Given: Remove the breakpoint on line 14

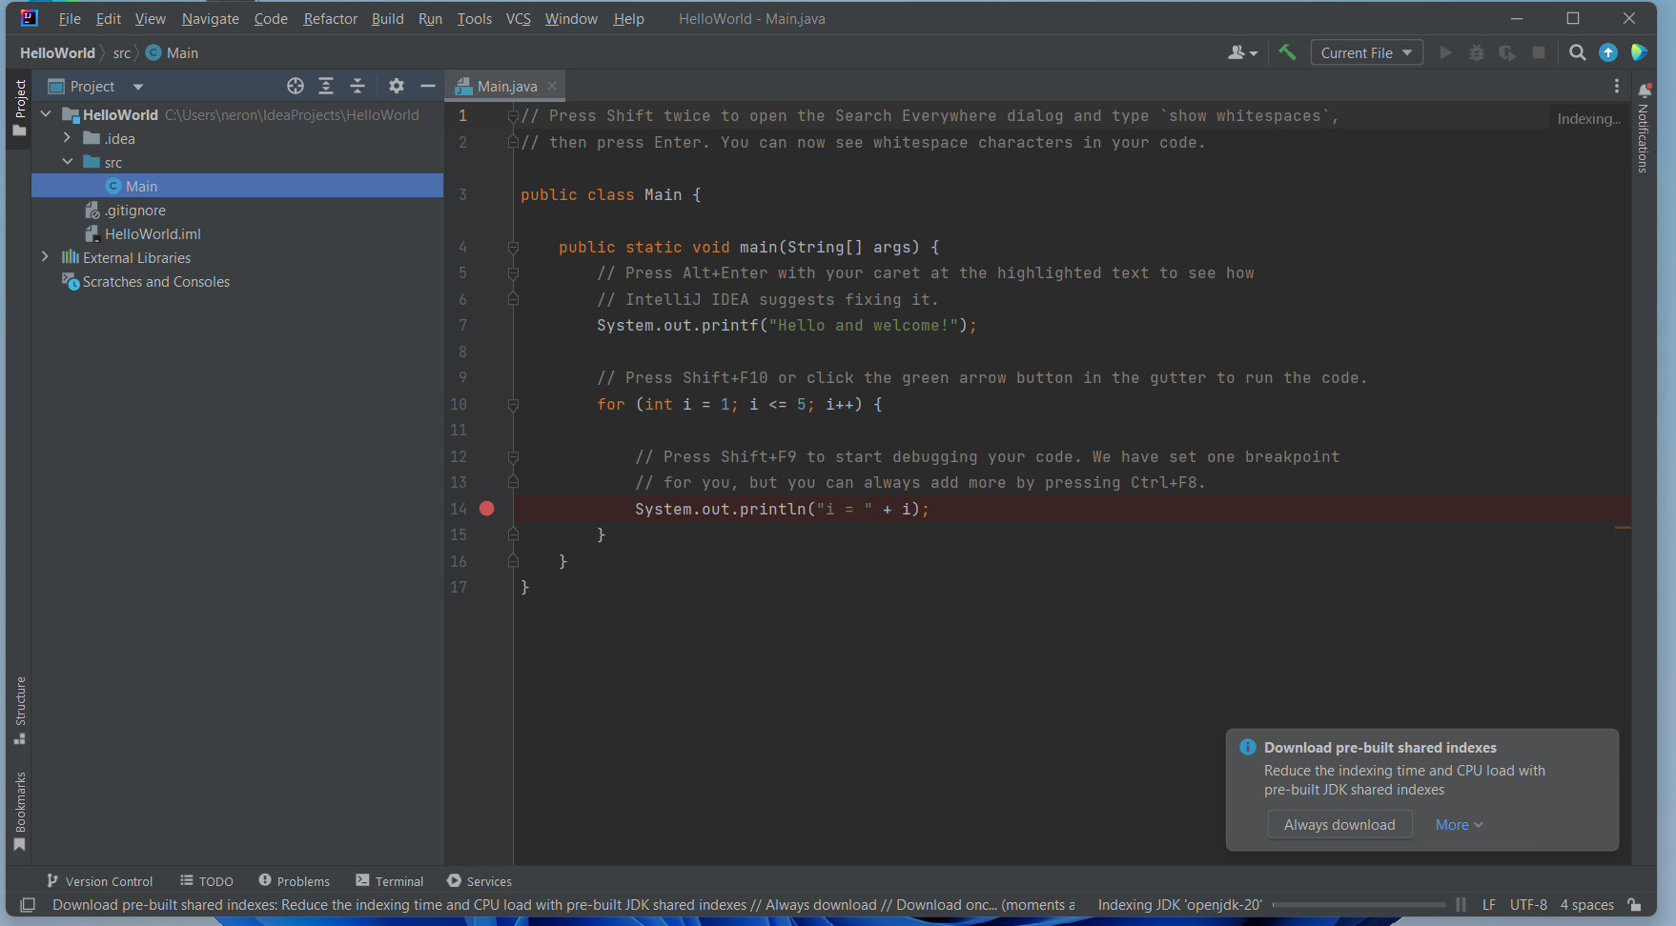Looking at the screenshot, I should point(486,509).
